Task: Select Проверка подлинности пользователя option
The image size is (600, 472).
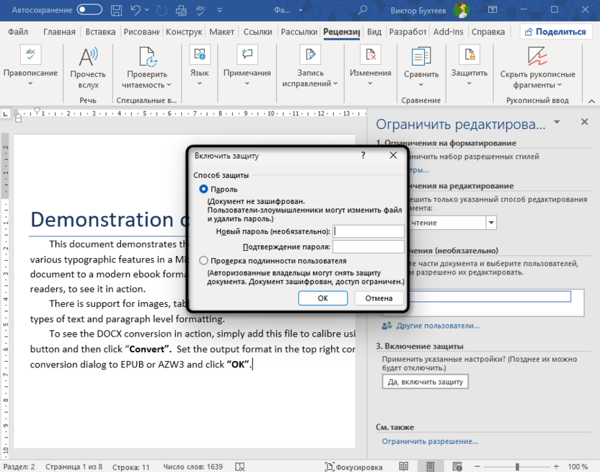Action: (203, 261)
